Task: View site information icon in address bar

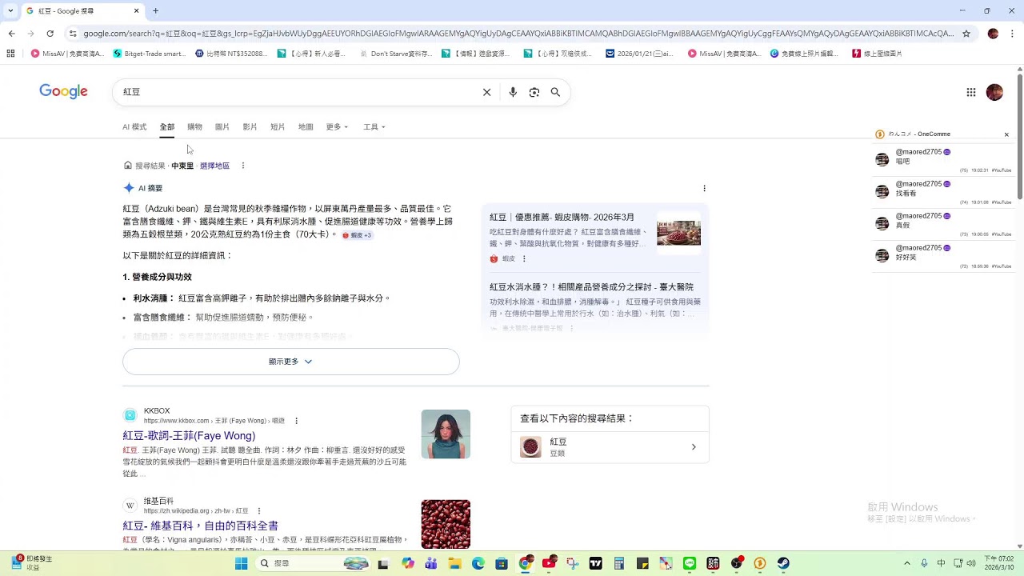Action: click(73, 34)
